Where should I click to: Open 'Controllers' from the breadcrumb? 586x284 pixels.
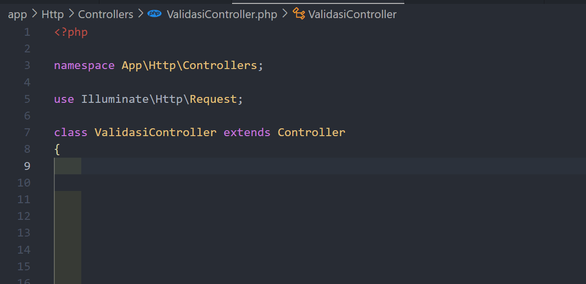106,14
